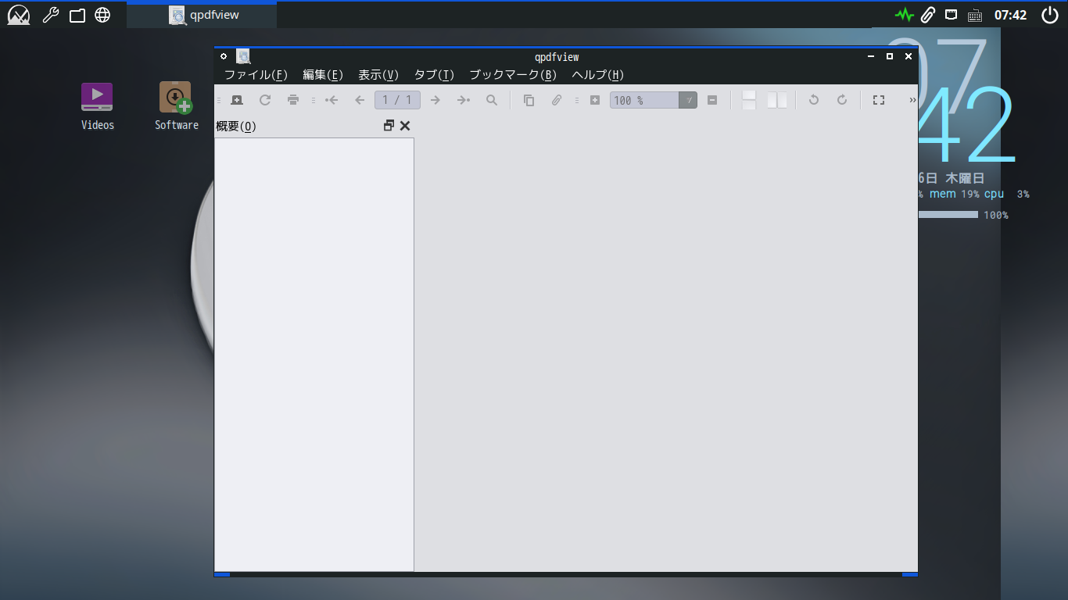This screenshot has height=600, width=1068.
Task: Click the zoom in plus button
Action: [x=595, y=100]
